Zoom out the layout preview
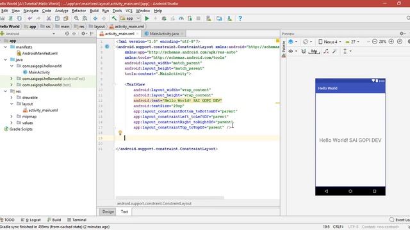This screenshot has width=410, height=230. [374, 42]
